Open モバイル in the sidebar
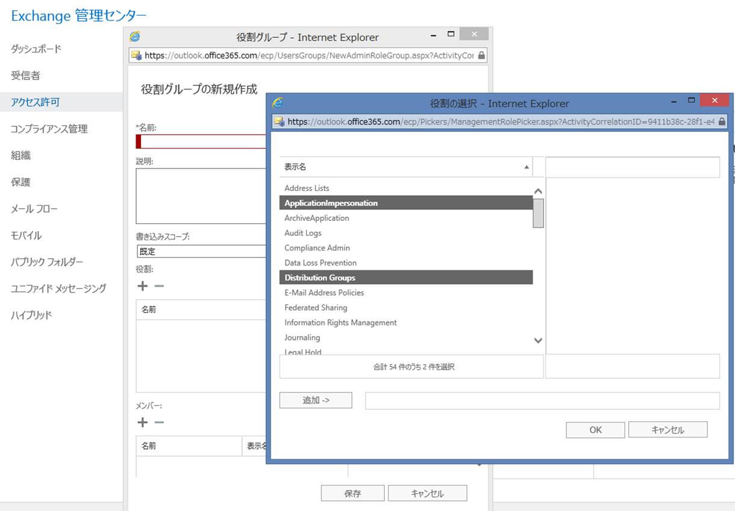Screen dimensions: 735x511 pyautogui.click(x=27, y=235)
